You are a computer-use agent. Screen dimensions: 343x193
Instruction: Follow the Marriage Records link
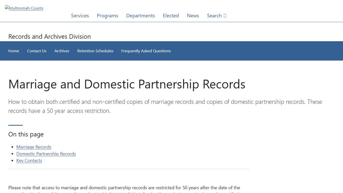click(34, 147)
